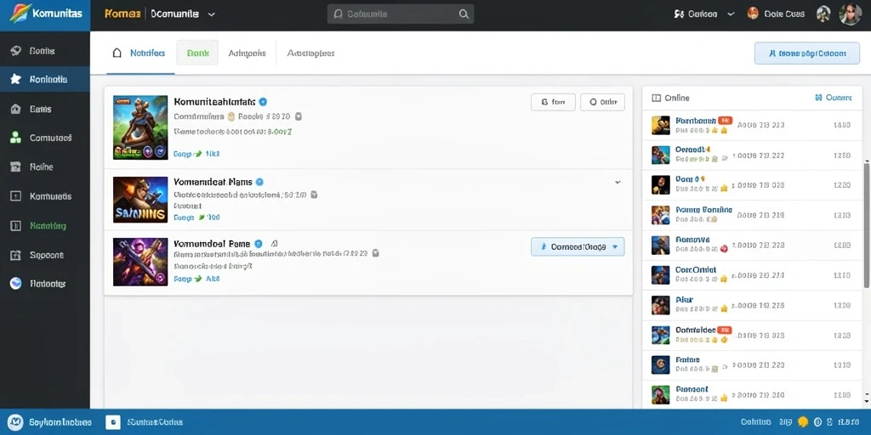
Task: Click the yellow coin icon in the status bar
Action: tap(802, 421)
